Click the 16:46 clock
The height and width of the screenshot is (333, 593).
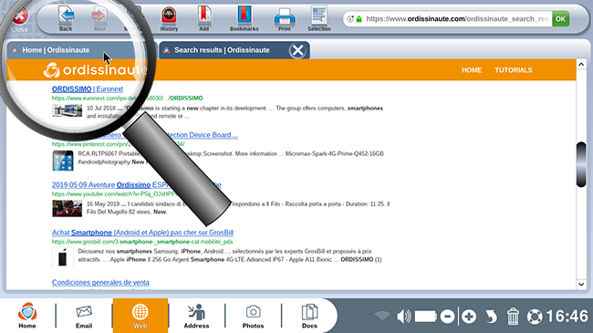pos(567,317)
